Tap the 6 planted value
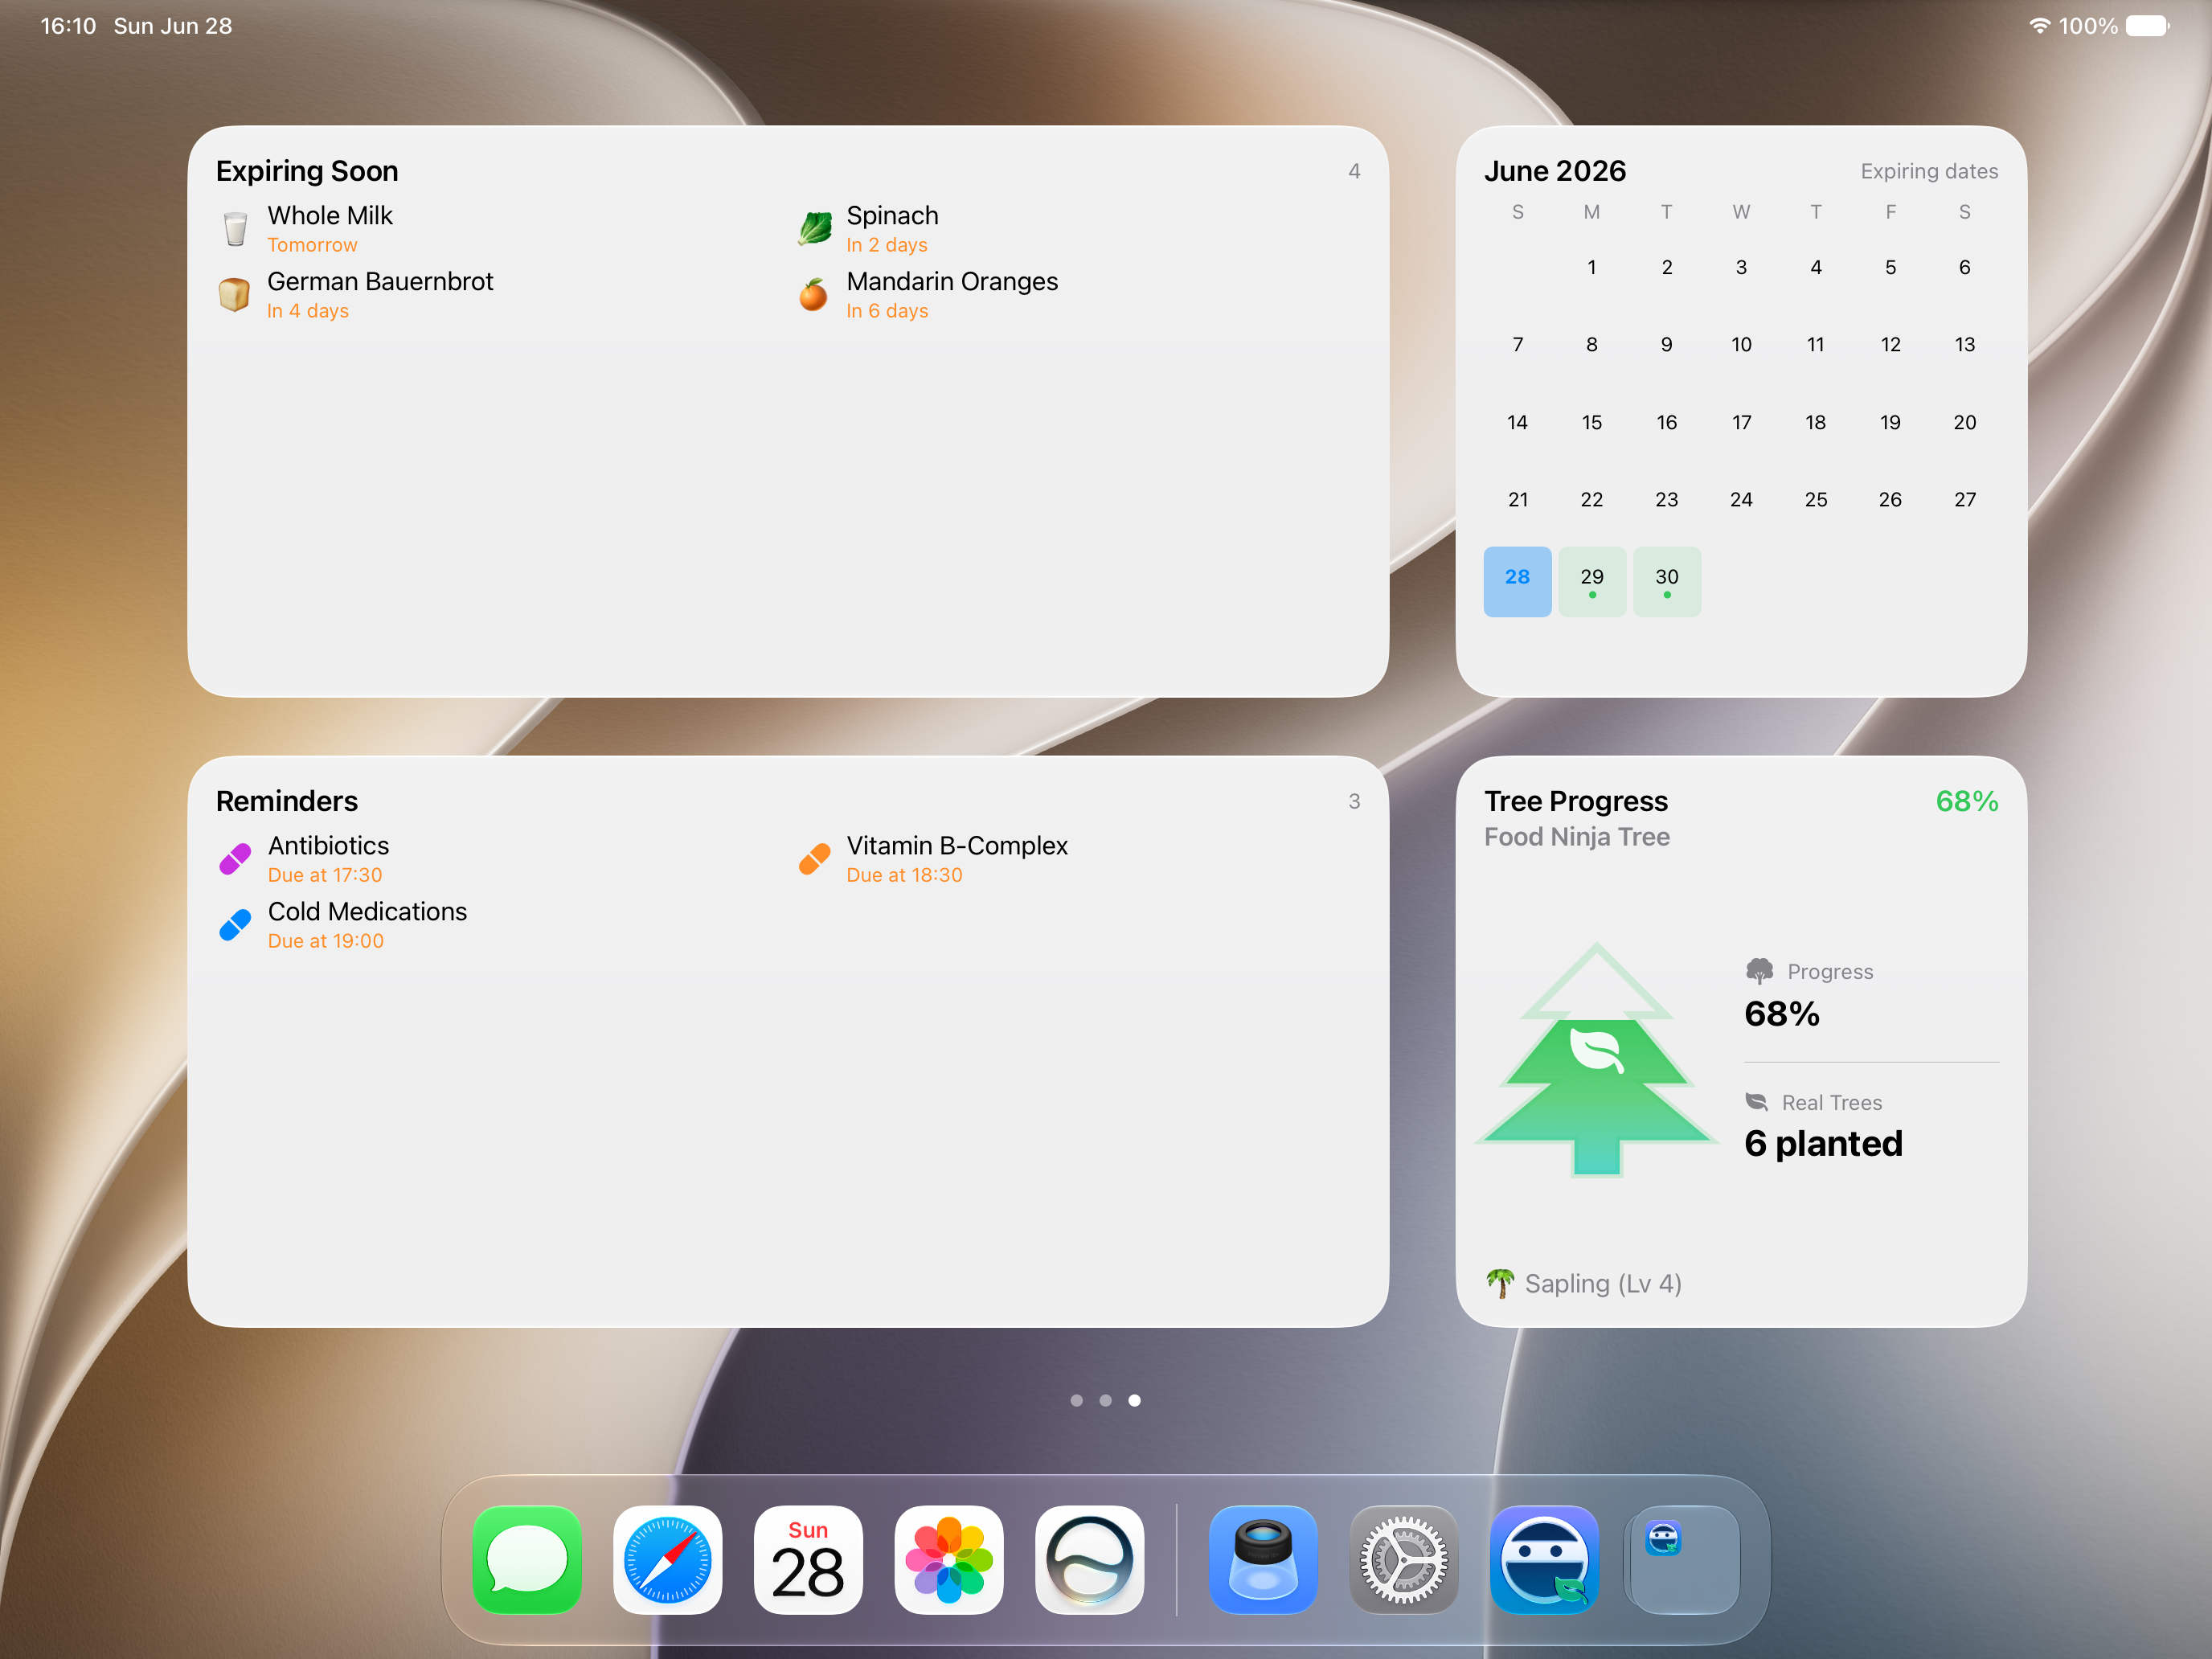The width and height of the screenshot is (2212, 1659). pos(1823,1143)
